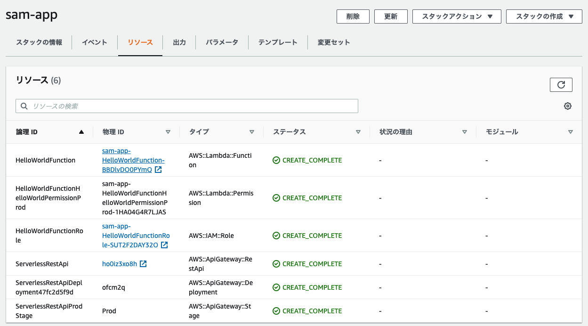Focus the リソースの検索 search field
Screen dimensions: 588x326
click(x=187, y=106)
